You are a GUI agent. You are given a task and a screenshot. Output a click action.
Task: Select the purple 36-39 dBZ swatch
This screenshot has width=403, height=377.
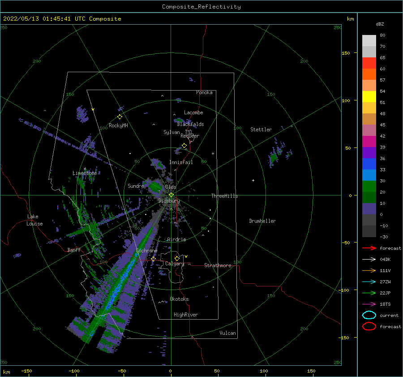pos(369,152)
